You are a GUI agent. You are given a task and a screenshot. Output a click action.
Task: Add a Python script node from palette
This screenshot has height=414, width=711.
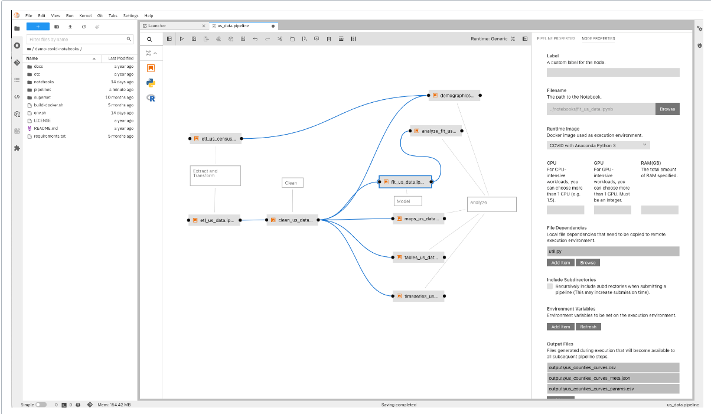[151, 83]
